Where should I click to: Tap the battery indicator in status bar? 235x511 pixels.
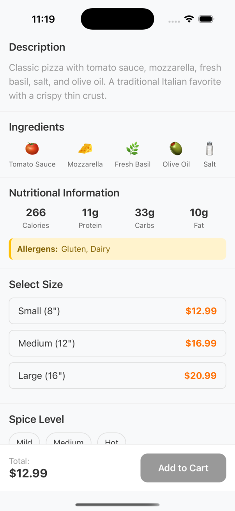pos(206,19)
